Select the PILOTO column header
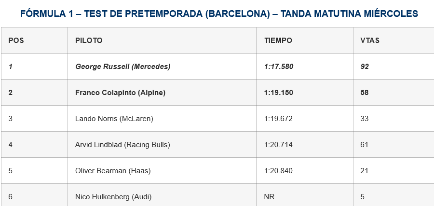434x206 pixels. 89,41
